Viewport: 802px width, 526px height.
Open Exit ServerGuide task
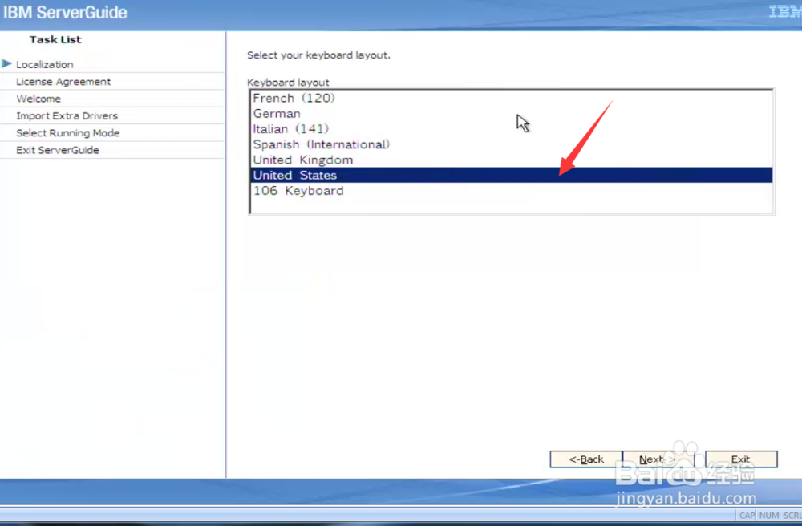click(x=58, y=150)
